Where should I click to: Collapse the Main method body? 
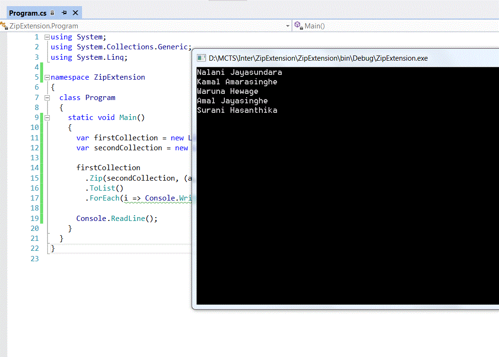(47, 117)
